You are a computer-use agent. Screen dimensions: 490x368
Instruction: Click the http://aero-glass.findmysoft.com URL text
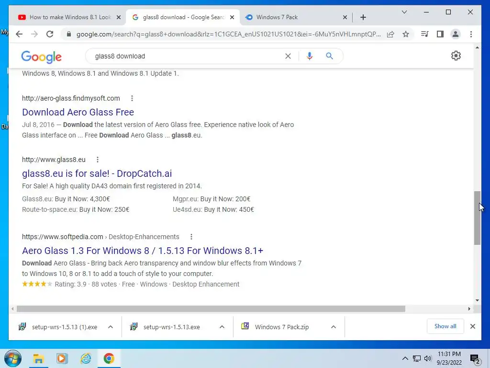click(71, 98)
